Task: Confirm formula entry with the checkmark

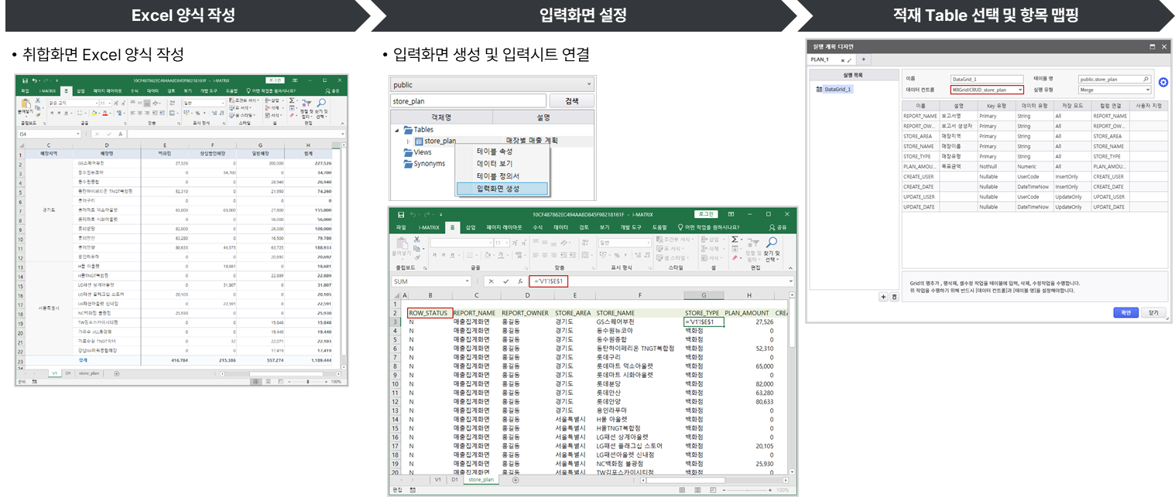Action: (x=505, y=281)
